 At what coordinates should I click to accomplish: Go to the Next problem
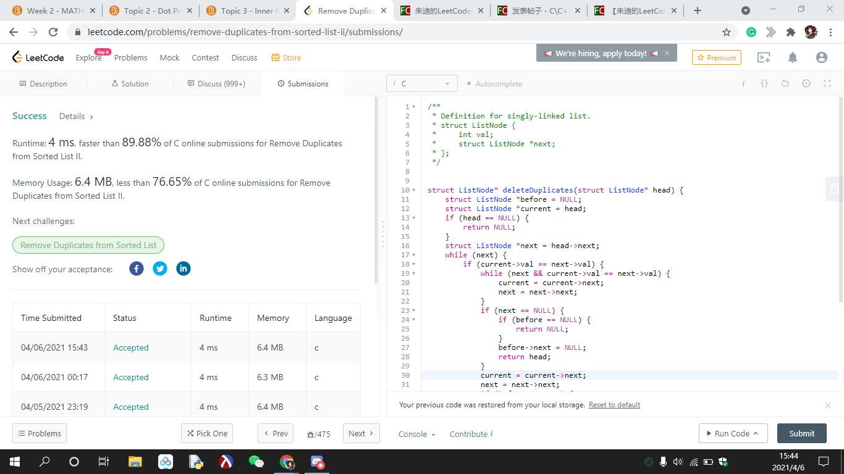[361, 433]
